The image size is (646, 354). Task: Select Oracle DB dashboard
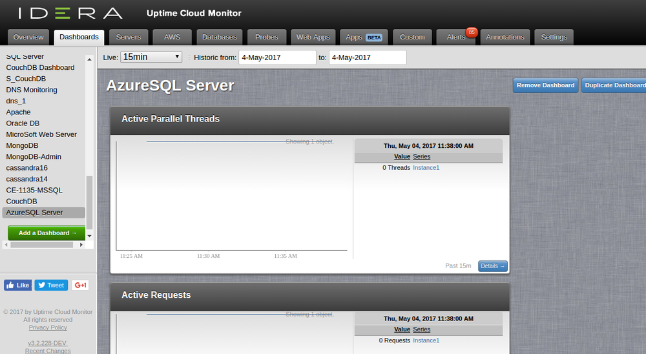click(x=23, y=123)
